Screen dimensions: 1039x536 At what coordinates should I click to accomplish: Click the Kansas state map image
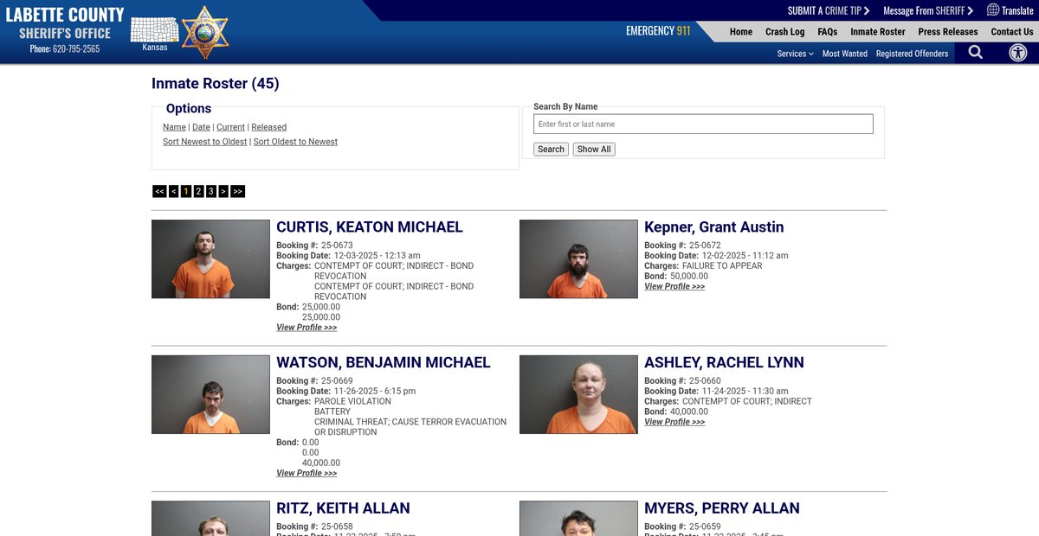(155, 29)
